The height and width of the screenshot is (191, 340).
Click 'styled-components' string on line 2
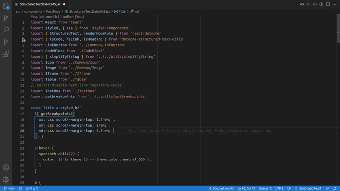110,28
